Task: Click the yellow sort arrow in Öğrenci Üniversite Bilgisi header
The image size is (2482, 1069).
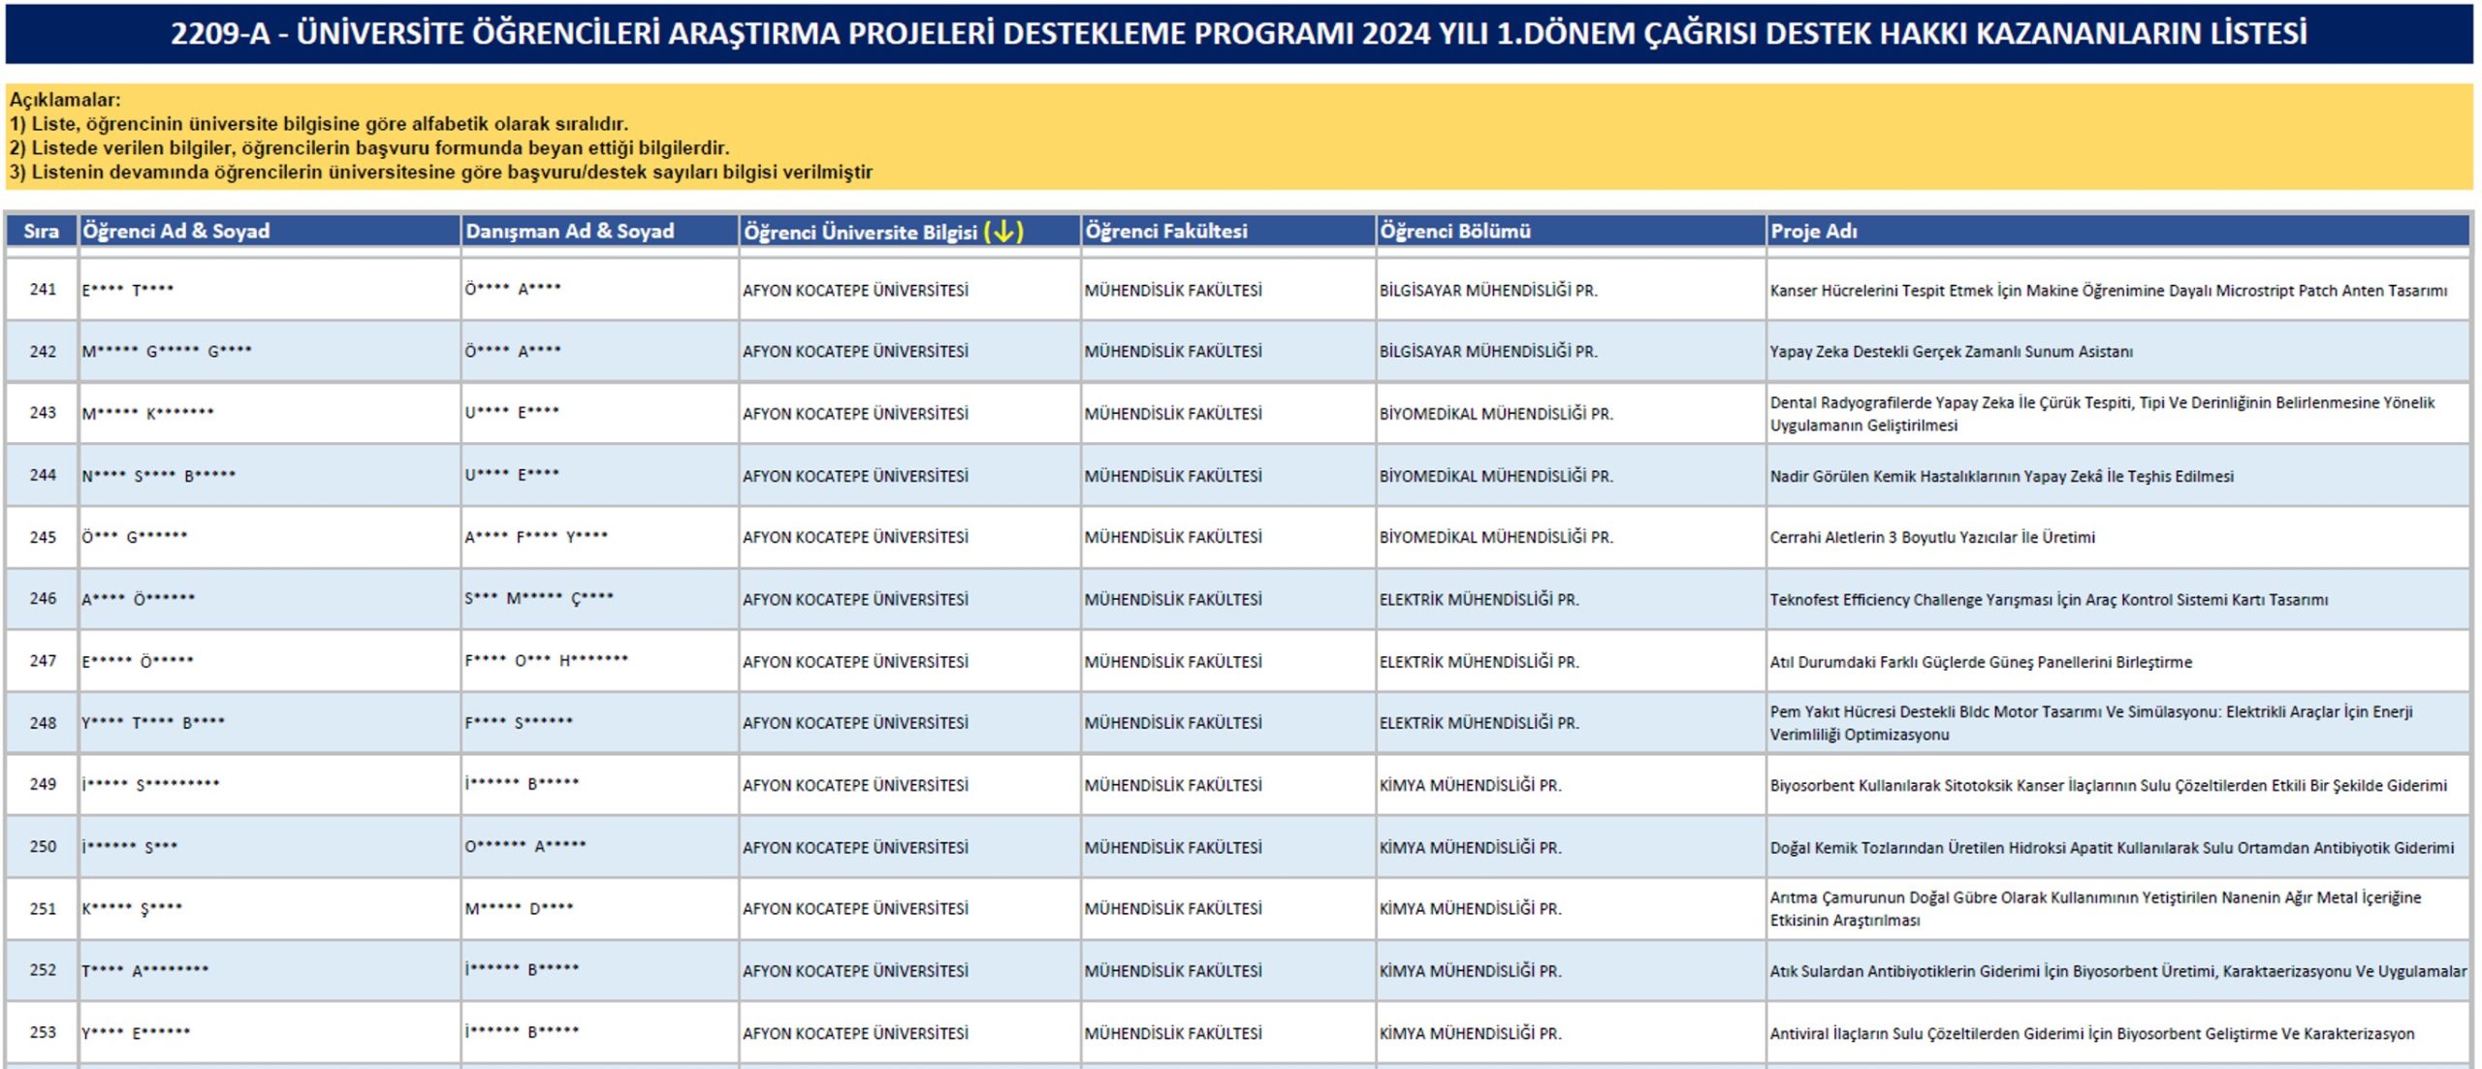Action: coord(1003,232)
